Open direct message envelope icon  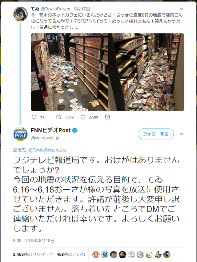[x=107, y=117]
